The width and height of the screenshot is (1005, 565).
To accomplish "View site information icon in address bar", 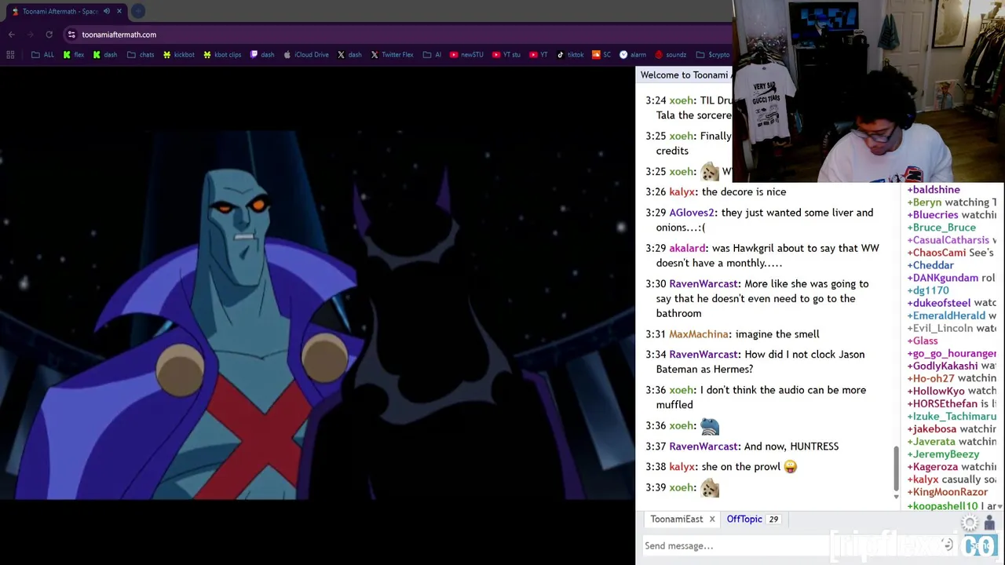I will click(71, 35).
